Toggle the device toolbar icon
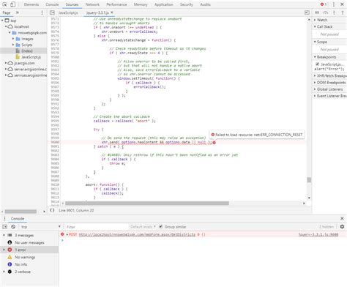 click(x=12, y=4)
